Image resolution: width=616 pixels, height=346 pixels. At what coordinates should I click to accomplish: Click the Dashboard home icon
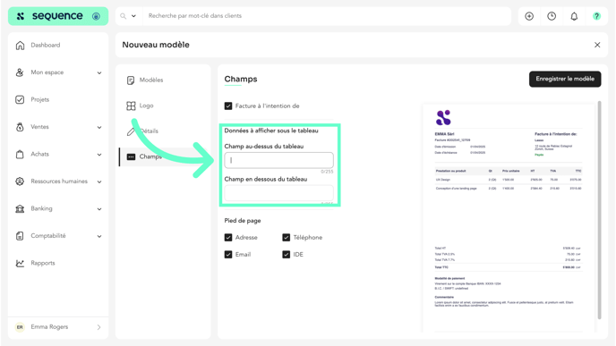20,45
